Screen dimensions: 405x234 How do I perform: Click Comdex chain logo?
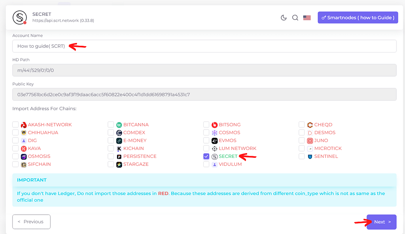pos(119,133)
